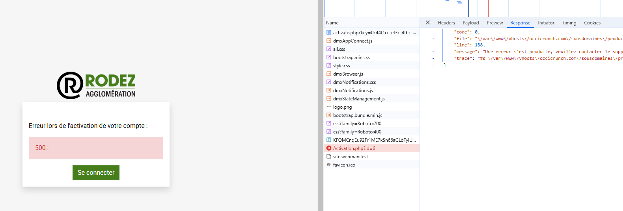Select the bootstrap.min.css request

click(372, 57)
